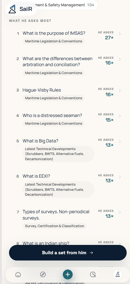Open the compass explore icon
The height and width of the screenshot is (284, 130).
[43, 275]
